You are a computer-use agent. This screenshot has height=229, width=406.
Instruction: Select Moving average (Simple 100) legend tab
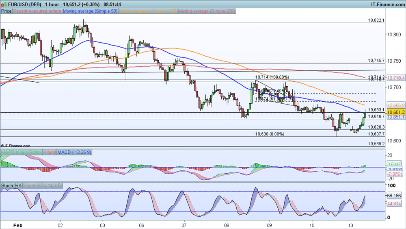click(x=148, y=11)
